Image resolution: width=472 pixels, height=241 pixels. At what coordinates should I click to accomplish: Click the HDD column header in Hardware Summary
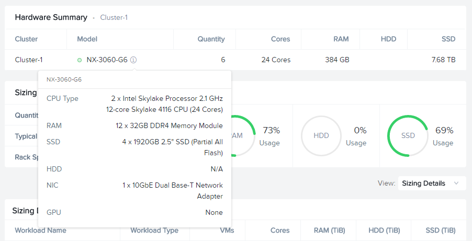tap(388, 39)
